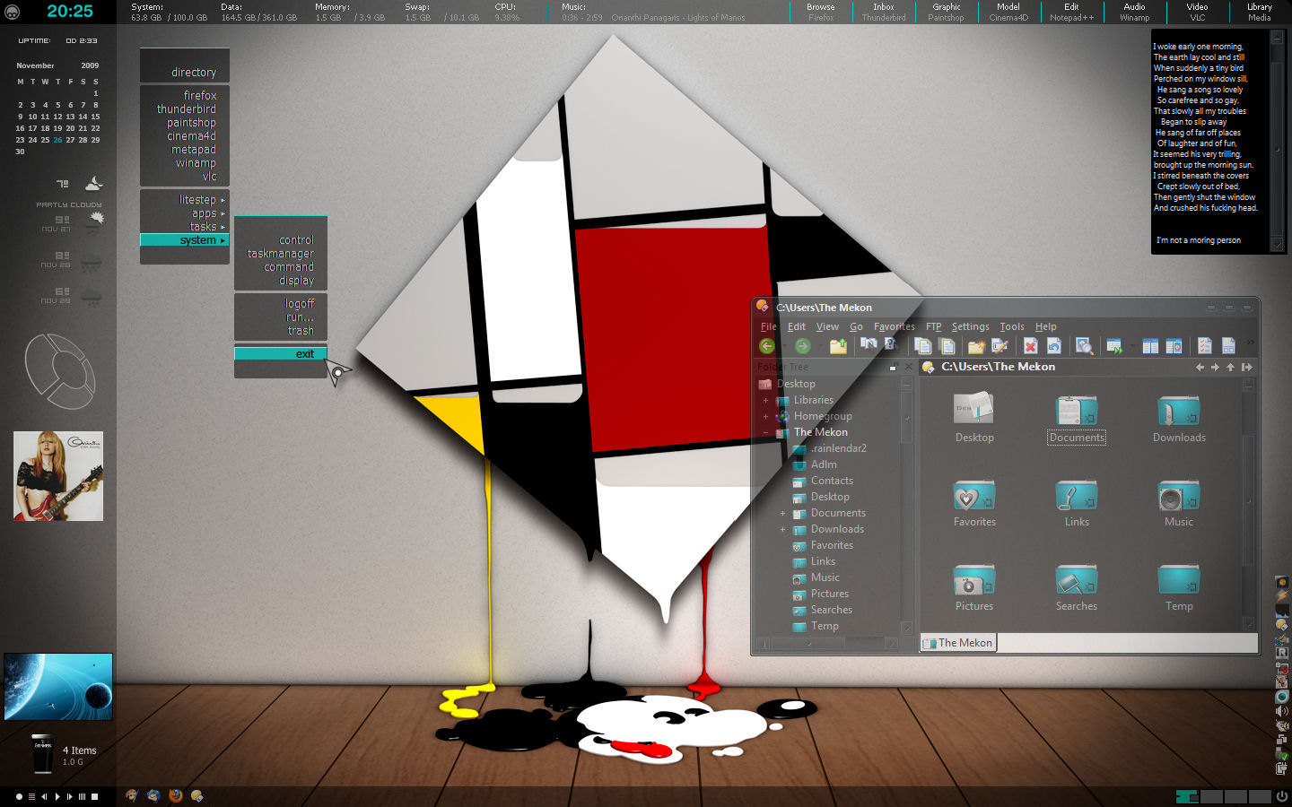
Task: Click Inbox Thunderbird in the top bar
Action: 884,12
